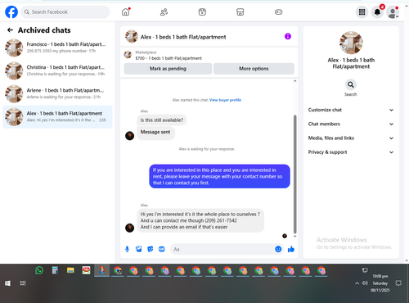Click the chat vertical scrollbar thumb
The height and width of the screenshot is (303, 409).
click(x=294, y=174)
